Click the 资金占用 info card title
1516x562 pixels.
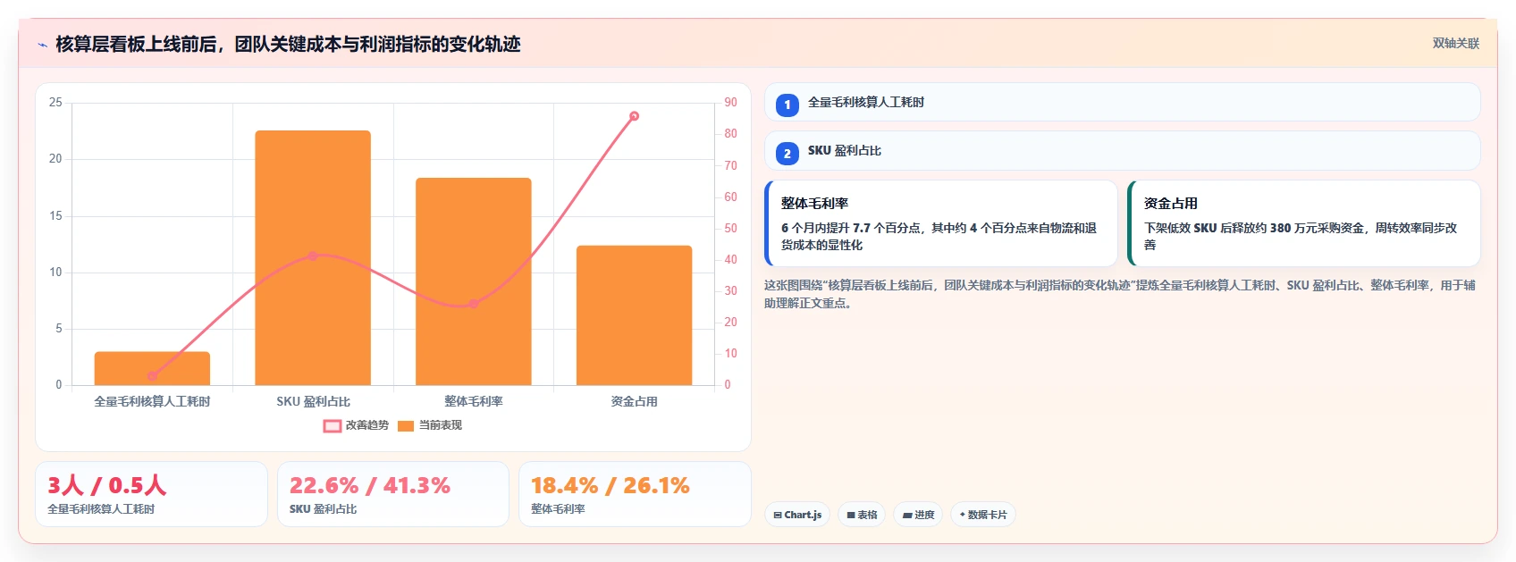tap(1171, 204)
